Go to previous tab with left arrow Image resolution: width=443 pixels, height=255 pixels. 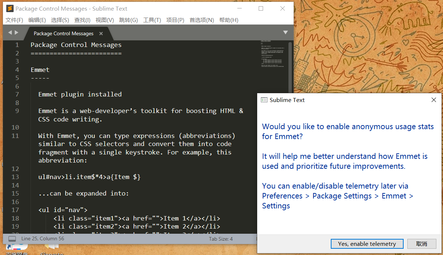(10, 33)
